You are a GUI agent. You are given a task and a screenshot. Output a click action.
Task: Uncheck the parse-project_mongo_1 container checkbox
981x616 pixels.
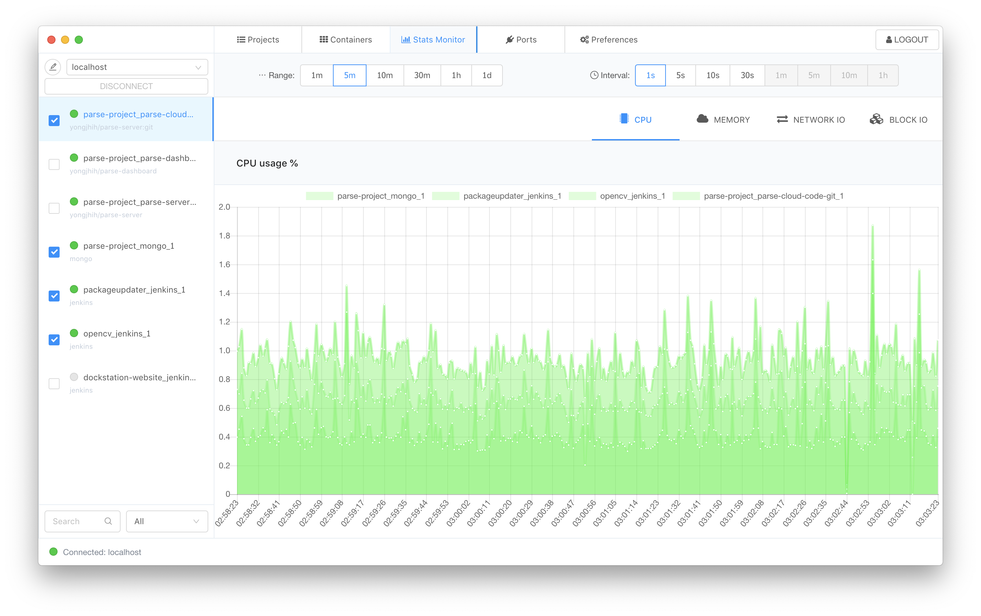coord(54,252)
